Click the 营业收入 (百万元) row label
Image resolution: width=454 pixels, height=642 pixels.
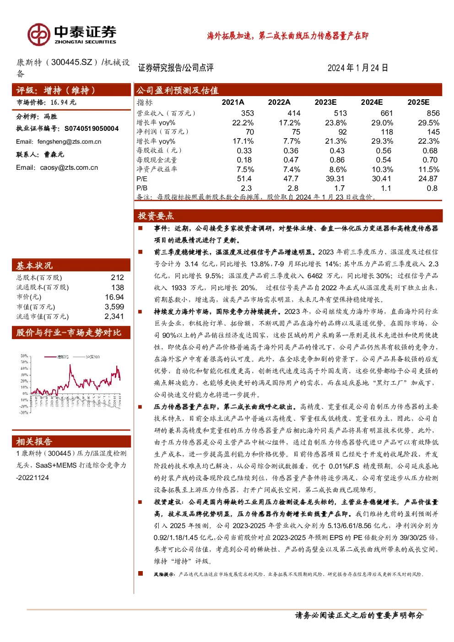point(166,113)
